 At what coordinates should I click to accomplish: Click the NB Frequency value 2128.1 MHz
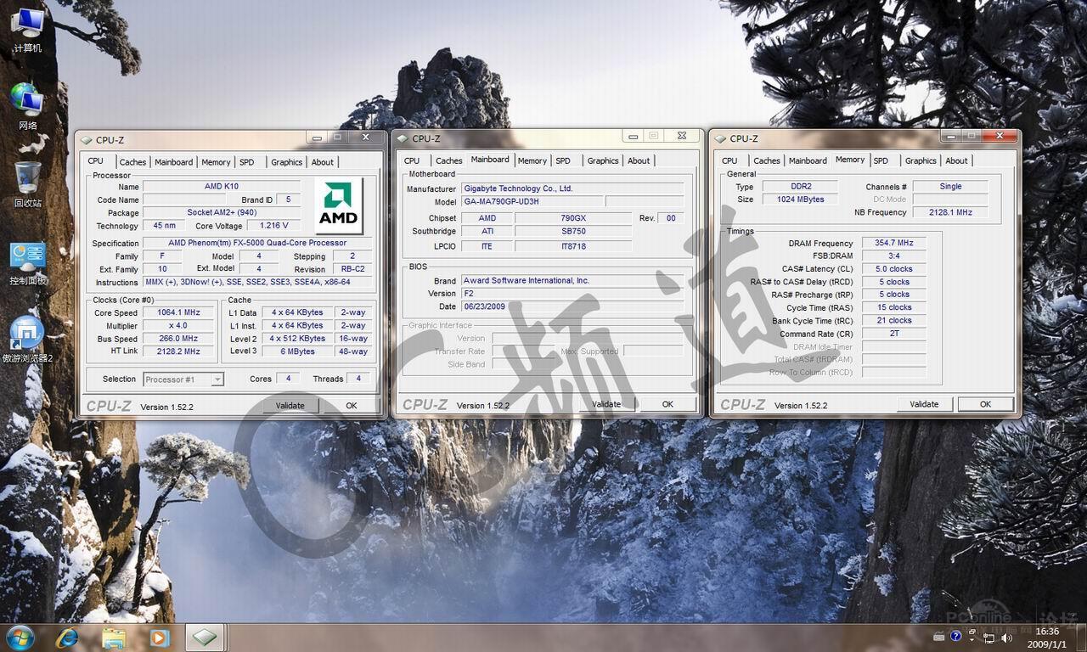point(950,212)
